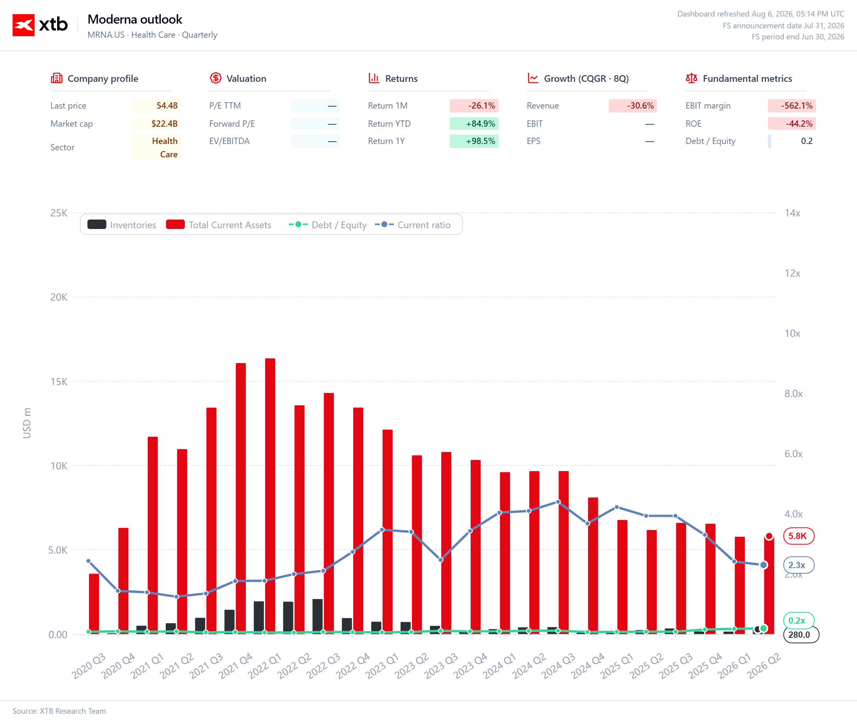Viewport: 857px width, 720px height.
Task: Click the Returns bar chart icon
Action: coord(374,78)
